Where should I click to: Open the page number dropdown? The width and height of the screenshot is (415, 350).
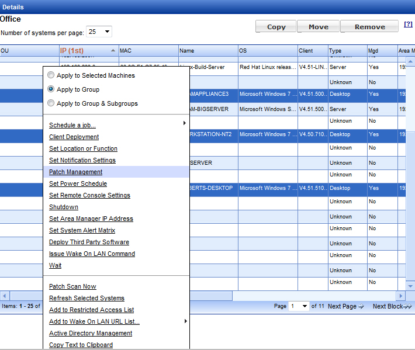click(298, 306)
